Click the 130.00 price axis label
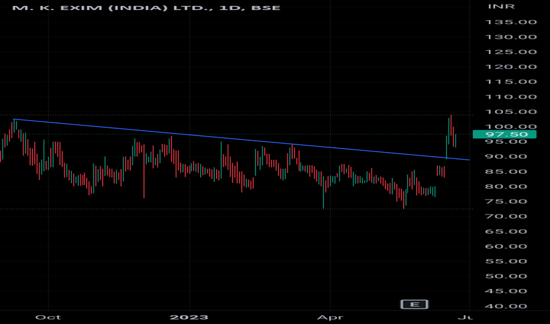Screen dimensions: 550x324 pyautogui.click(x=510, y=37)
